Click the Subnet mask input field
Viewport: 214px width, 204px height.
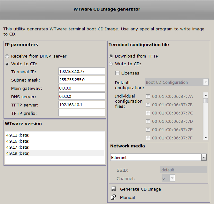pos(82,80)
